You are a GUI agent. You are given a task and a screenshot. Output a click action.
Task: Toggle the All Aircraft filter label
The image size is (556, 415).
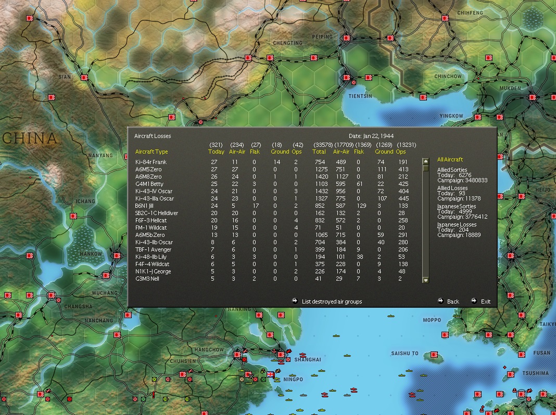[450, 160]
